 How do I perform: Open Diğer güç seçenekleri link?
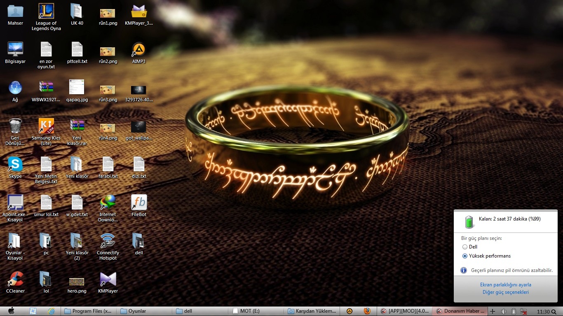(506, 292)
